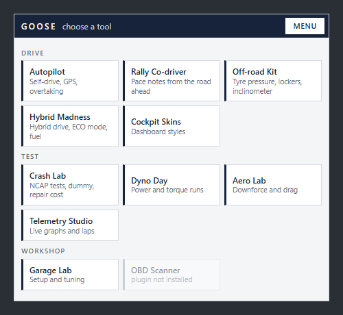Open the MENU button
This screenshot has width=343, height=315.
point(305,26)
